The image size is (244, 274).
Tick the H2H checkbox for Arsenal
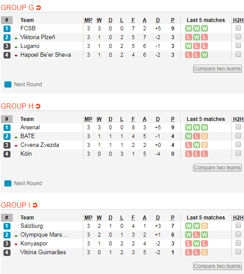(238, 127)
